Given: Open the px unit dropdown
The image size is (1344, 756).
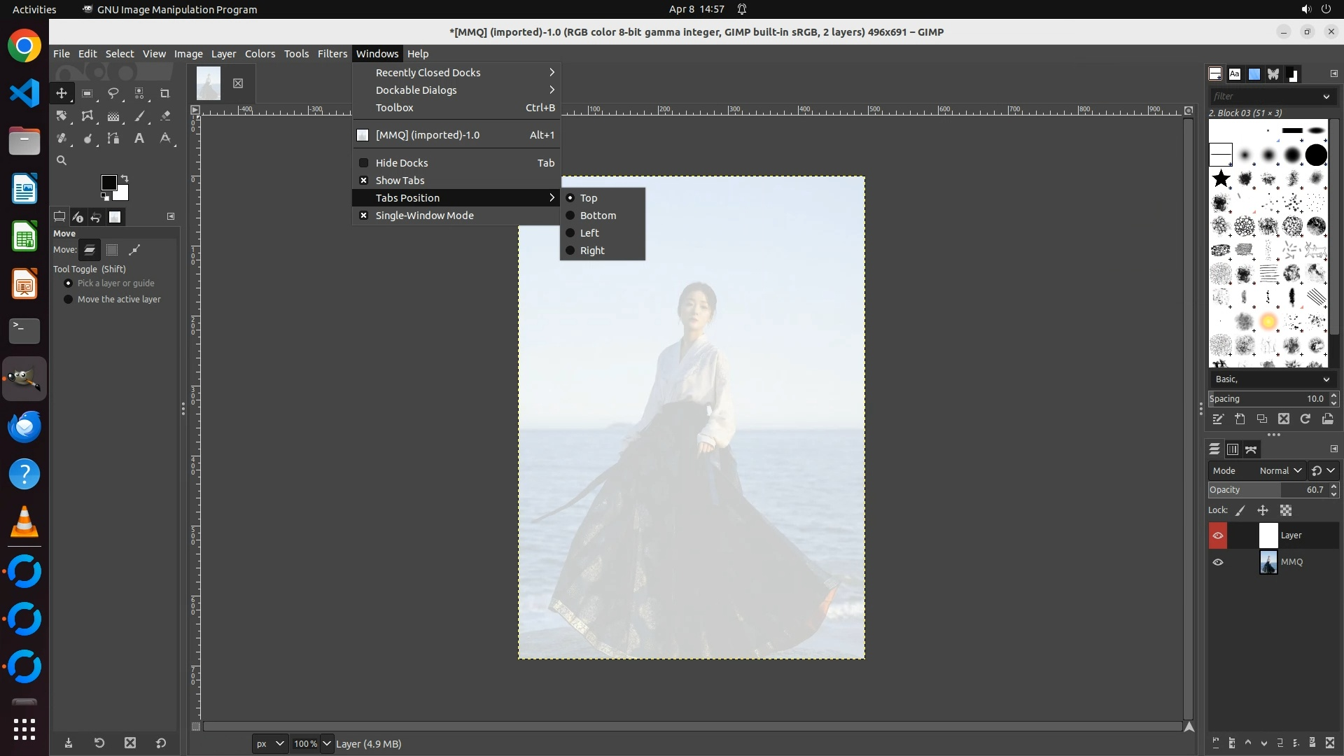Looking at the screenshot, I should (269, 743).
